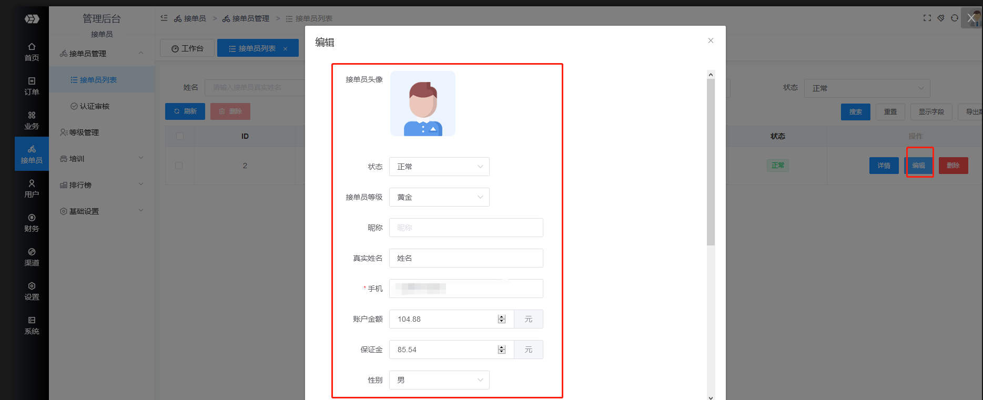Open 财务 finance section in sidebar

pos(32,223)
